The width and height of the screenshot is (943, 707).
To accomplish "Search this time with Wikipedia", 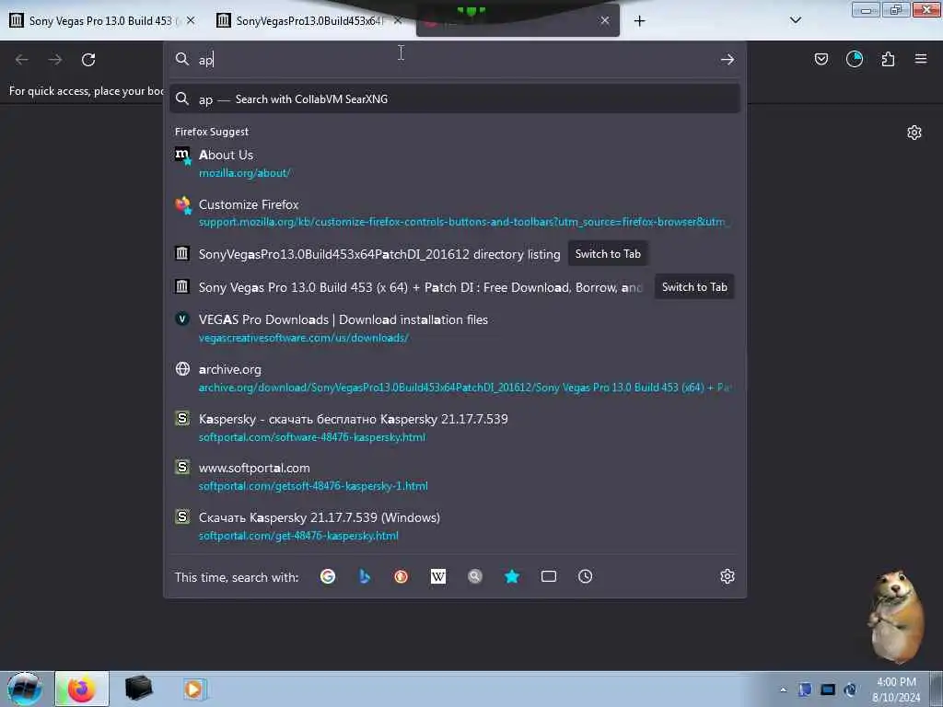I will [x=437, y=576].
